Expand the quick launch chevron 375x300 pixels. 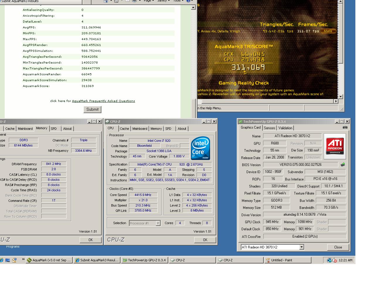(x=23, y=260)
